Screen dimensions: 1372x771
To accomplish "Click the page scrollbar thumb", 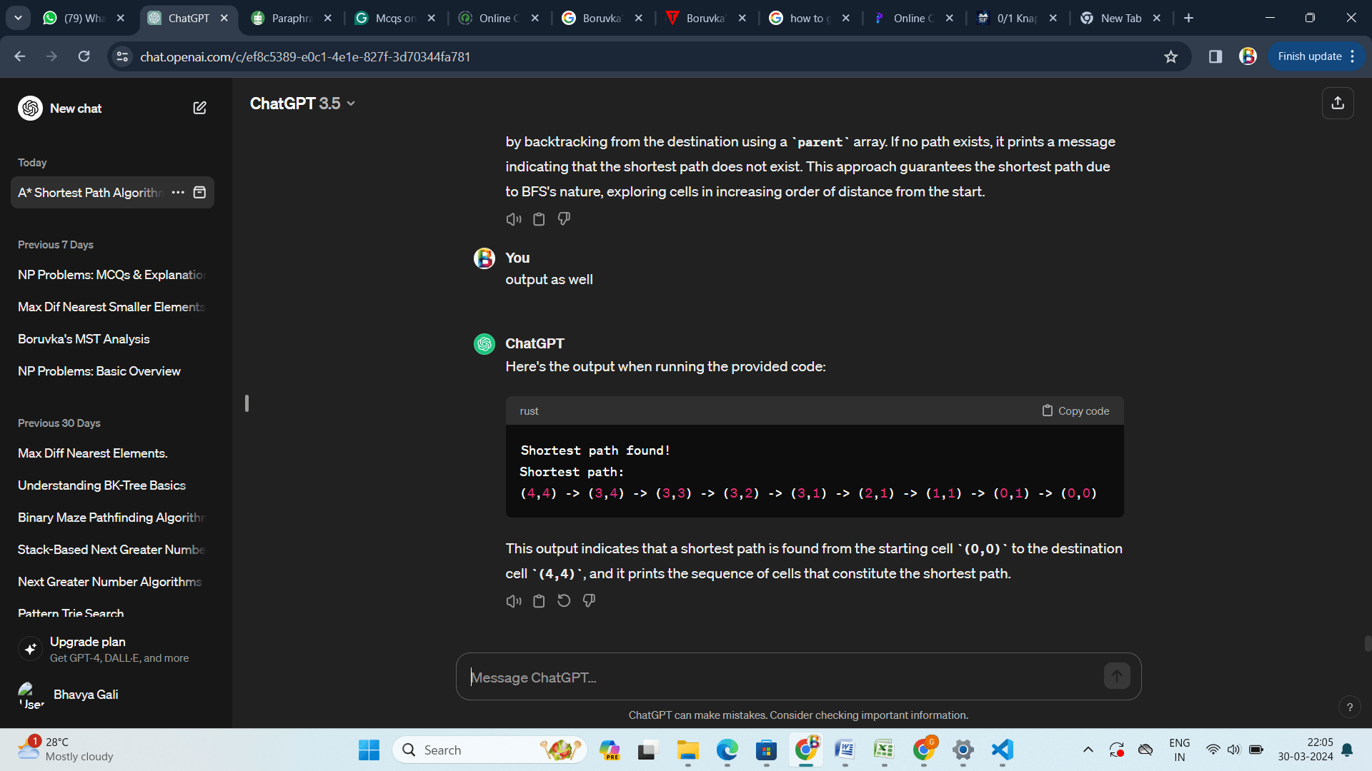I will [1367, 643].
